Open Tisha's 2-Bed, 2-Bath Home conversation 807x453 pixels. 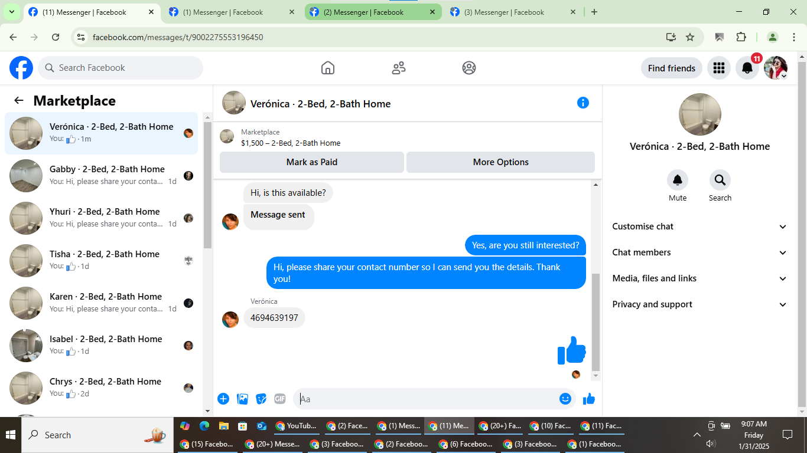(101, 261)
